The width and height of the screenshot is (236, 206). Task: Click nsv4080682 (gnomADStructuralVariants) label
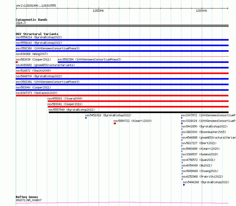45,65
